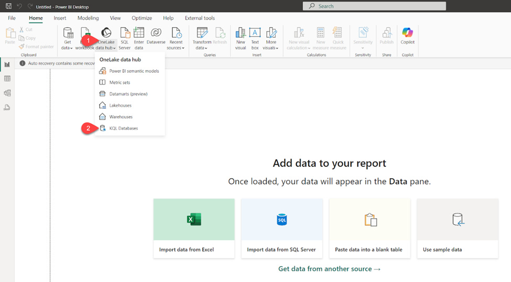This screenshot has height=282, width=511.
Task: Open the SQL Server data source
Action: click(x=125, y=38)
